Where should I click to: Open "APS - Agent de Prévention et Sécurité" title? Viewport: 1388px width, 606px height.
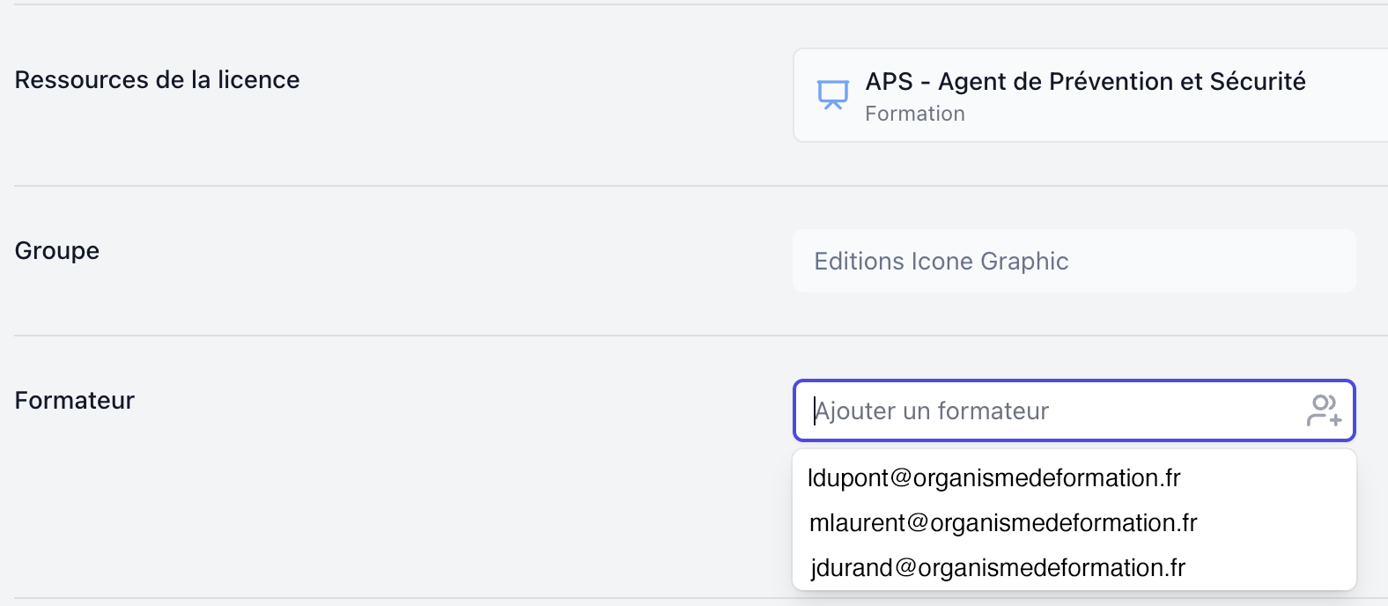[x=1084, y=82]
